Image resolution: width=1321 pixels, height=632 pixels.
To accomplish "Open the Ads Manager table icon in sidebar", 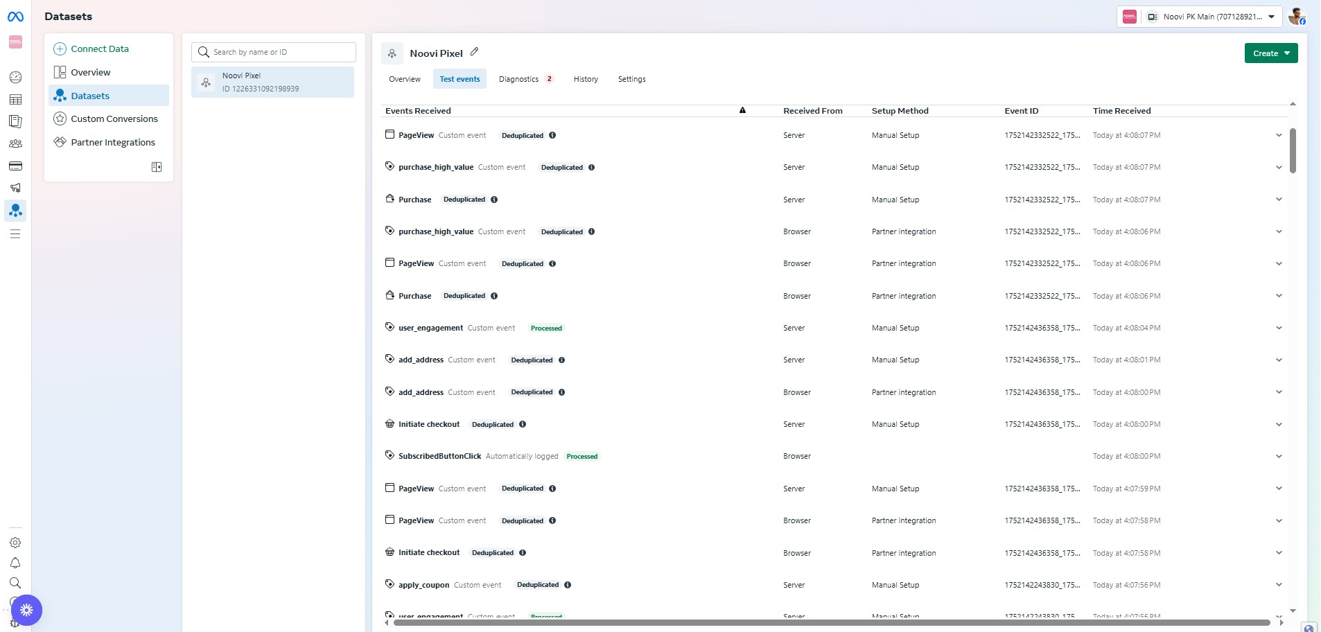I will point(15,100).
